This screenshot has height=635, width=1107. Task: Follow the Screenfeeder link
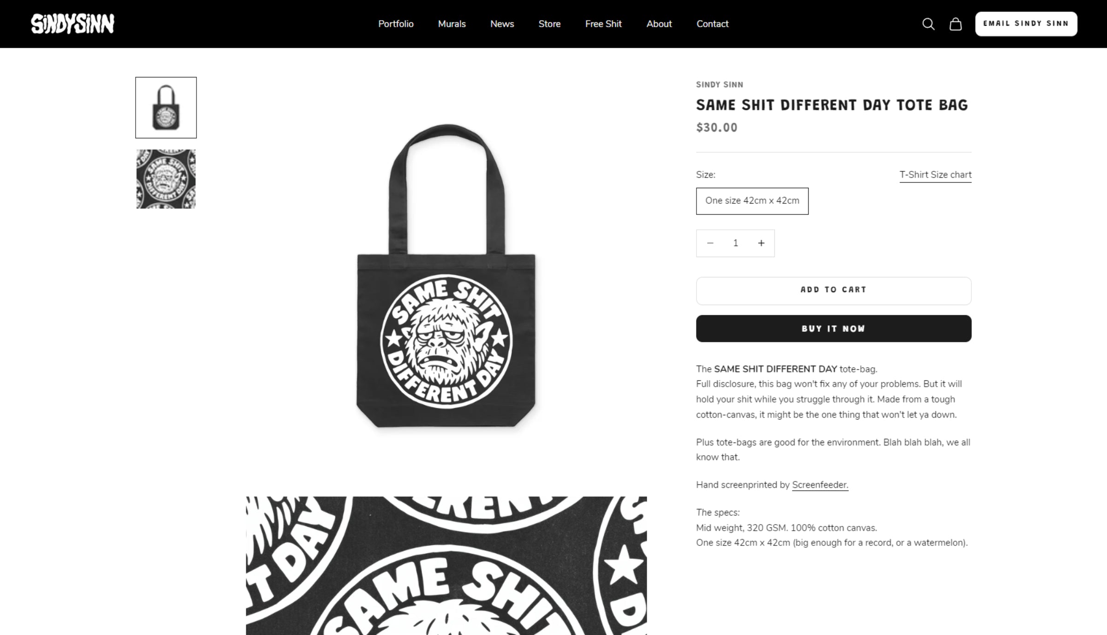[x=820, y=485]
